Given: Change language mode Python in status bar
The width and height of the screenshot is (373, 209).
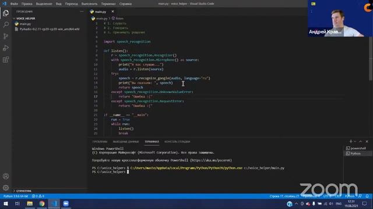Looking at the screenshot, I should tap(350, 196).
